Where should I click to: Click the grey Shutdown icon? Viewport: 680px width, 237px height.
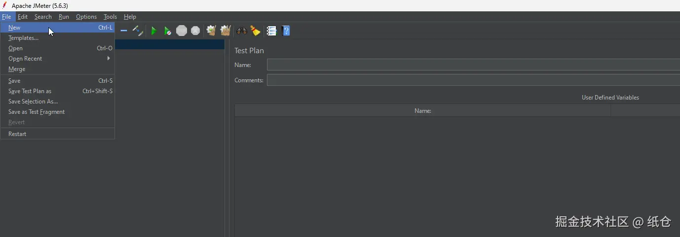[195, 31]
